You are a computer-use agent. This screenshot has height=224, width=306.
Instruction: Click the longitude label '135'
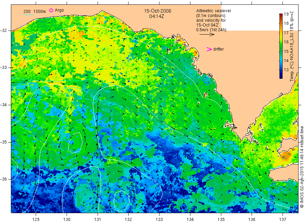221,220
